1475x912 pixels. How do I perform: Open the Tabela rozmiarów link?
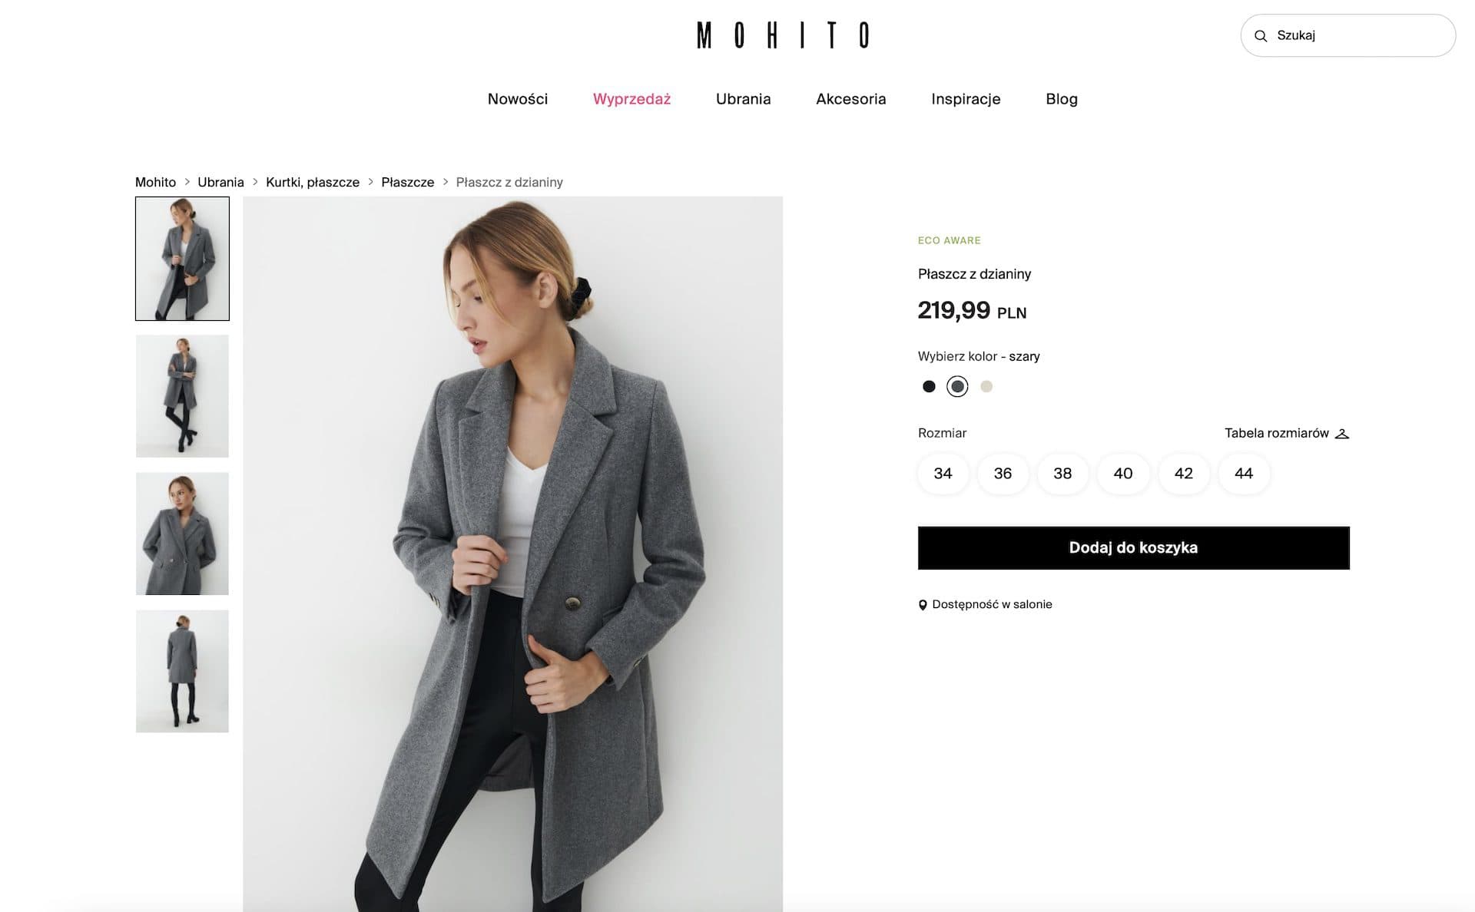point(1276,433)
